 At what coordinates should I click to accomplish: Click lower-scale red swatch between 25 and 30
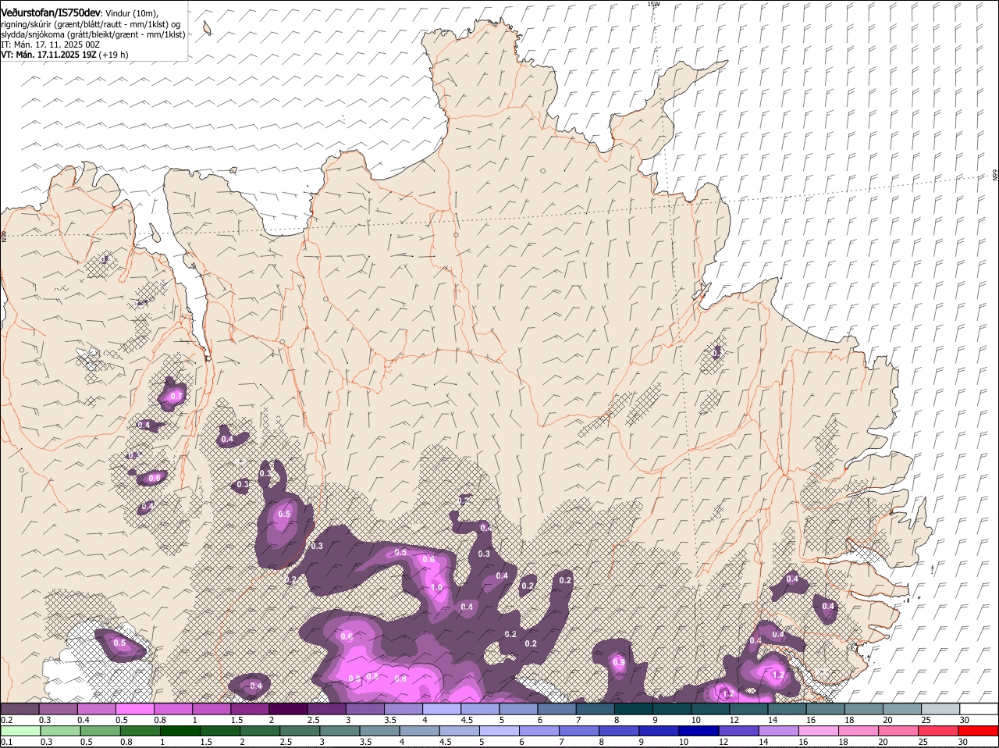click(938, 731)
